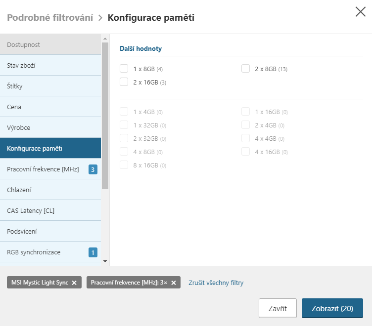
Task: Click the Podrobné filtrování breadcrumb
Action: [50, 18]
